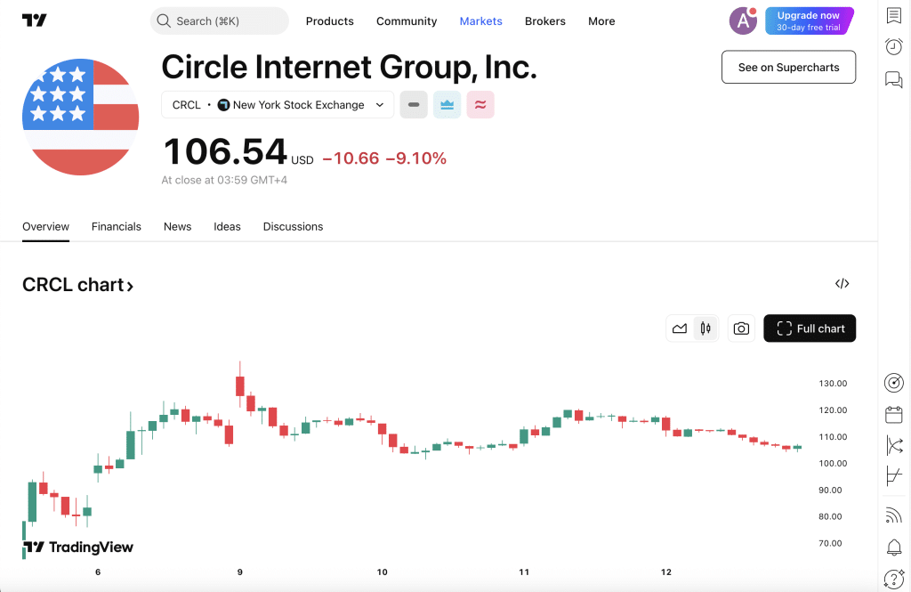The image size is (911, 592).
Task: Open the Discussions tab
Action: (x=293, y=226)
